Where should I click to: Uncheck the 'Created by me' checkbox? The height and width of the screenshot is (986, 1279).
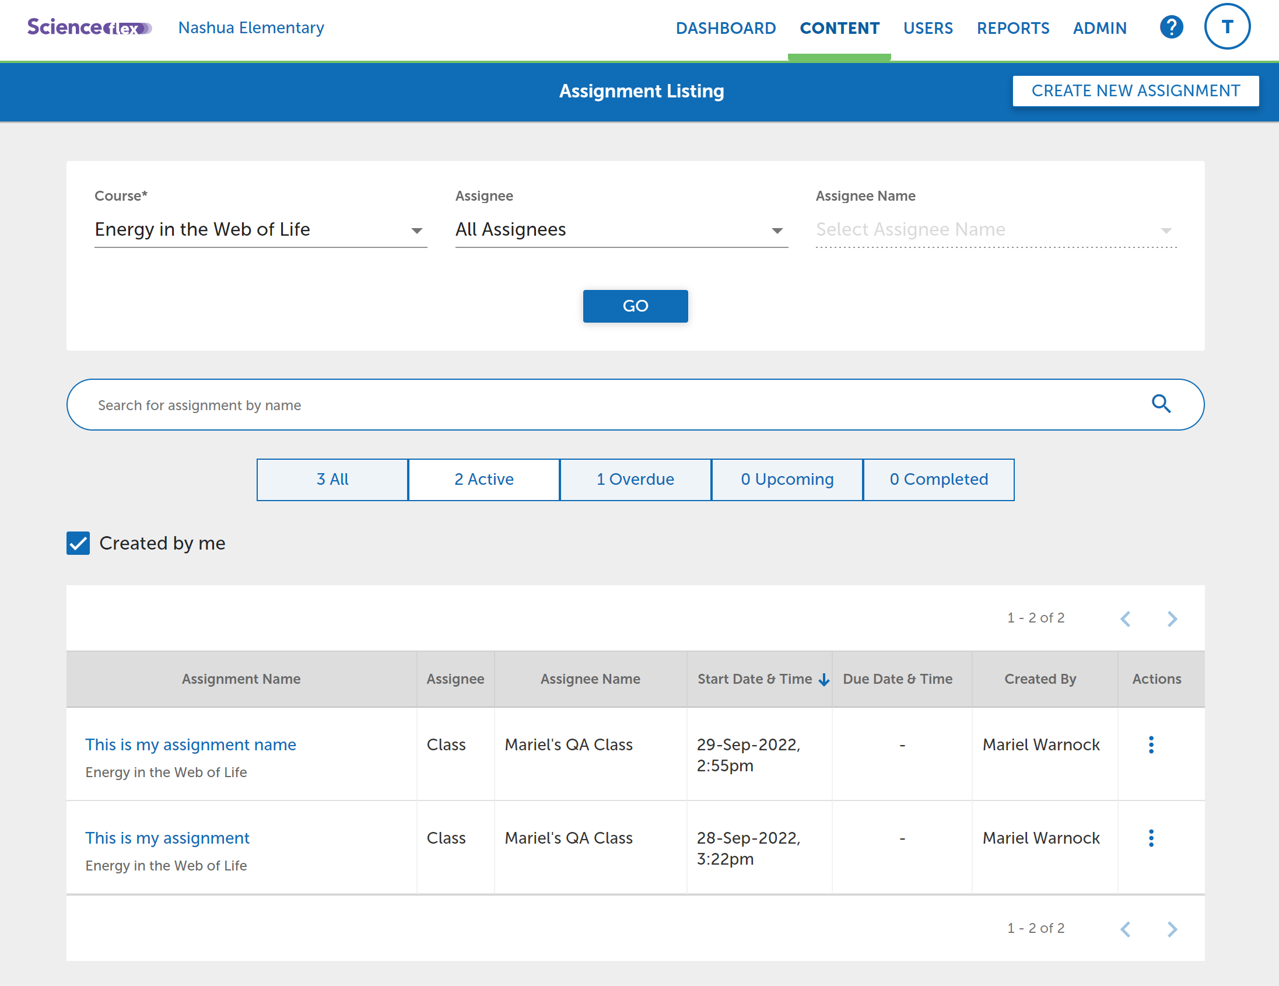pyautogui.click(x=78, y=543)
